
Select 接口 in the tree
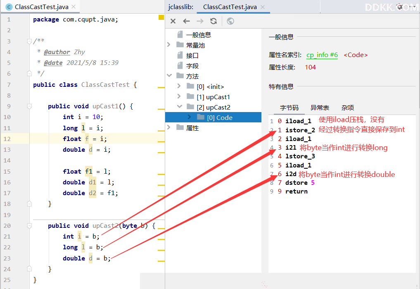tap(192, 55)
